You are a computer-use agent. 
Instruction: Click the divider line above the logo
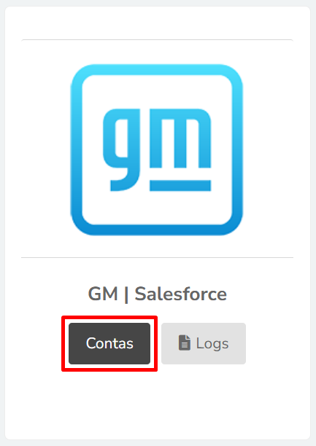pos(158,40)
